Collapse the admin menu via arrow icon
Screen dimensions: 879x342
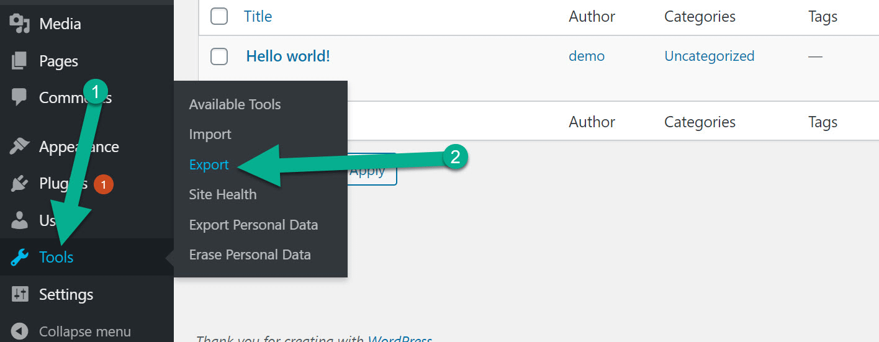tap(20, 331)
